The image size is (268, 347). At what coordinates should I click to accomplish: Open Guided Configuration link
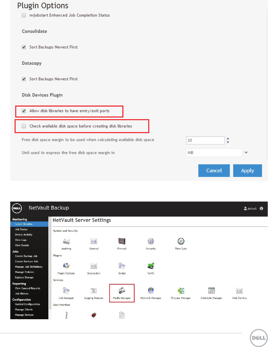(27, 304)
